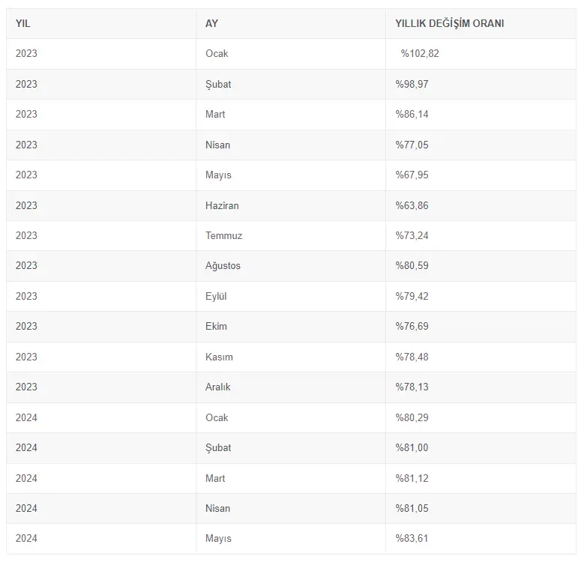Select the %67,95 rate cell
Viewport: 587px width, 565px height.
coord(481,175)
